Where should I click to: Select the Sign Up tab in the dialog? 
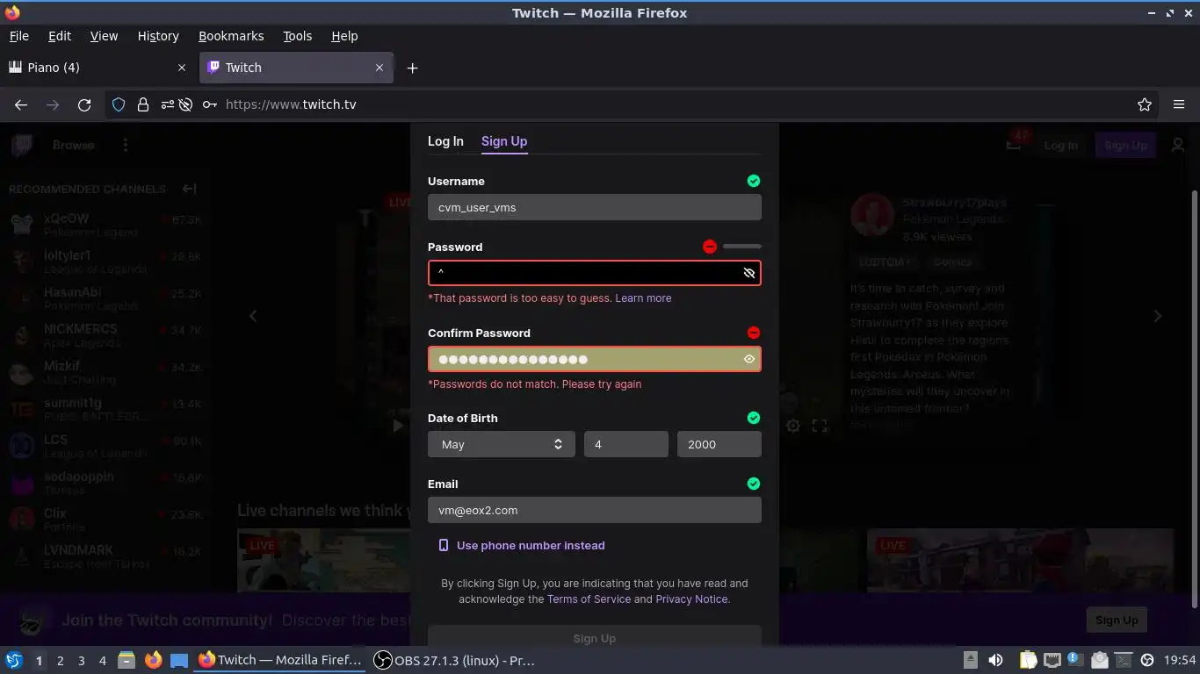504,141
